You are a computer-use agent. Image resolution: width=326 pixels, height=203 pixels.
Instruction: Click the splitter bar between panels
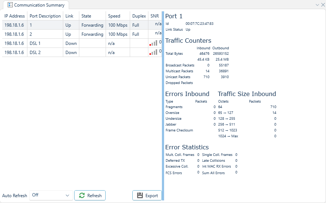163,106
